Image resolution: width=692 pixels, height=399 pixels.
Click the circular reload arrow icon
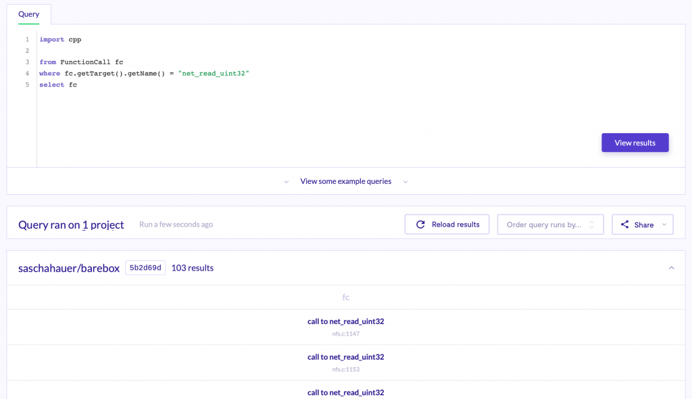[x=420, y=225]
